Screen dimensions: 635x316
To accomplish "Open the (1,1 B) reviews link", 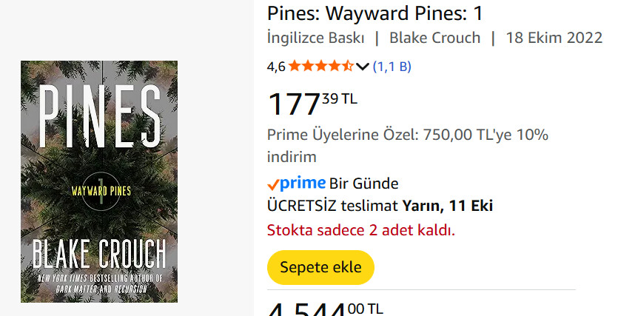I will (x=392, y=66).
